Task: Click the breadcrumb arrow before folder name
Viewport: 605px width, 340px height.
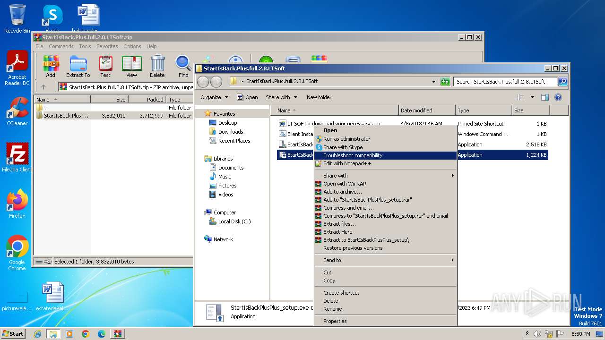Action: point(242,81)
